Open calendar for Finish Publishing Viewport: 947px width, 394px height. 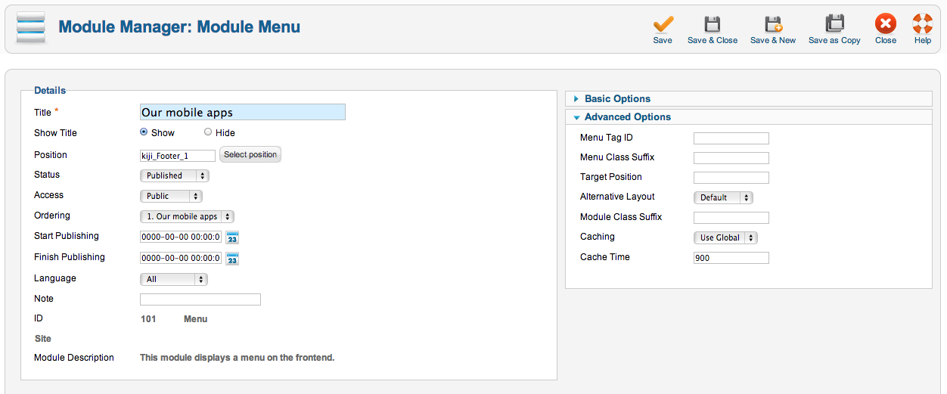[x=233, y=259]
